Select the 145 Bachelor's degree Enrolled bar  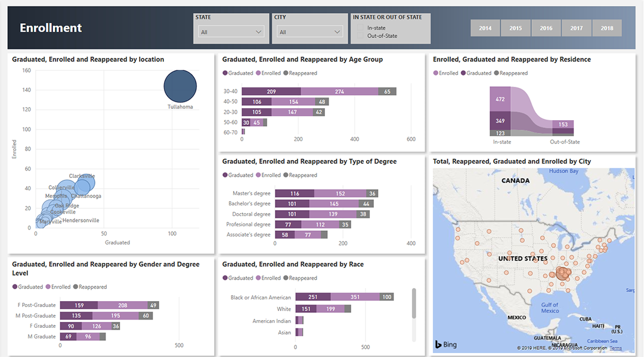[x=334, y=203]
